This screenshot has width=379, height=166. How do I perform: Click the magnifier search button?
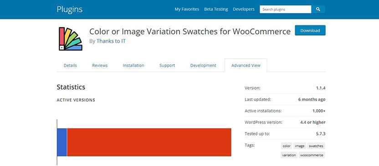tap(318, 10)
